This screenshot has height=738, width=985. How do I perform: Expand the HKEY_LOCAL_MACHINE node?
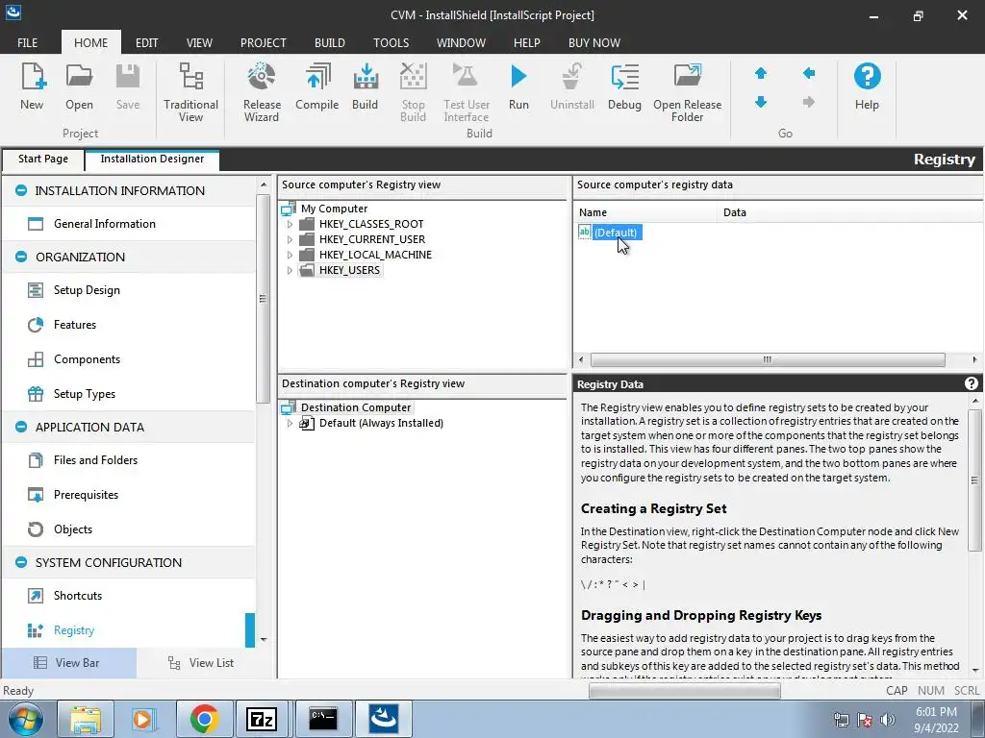coord(290,255)
